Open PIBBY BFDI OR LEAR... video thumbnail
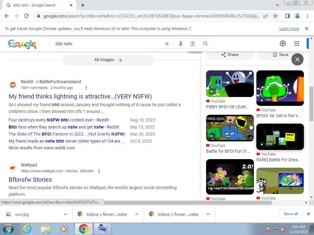 point(230,84)
